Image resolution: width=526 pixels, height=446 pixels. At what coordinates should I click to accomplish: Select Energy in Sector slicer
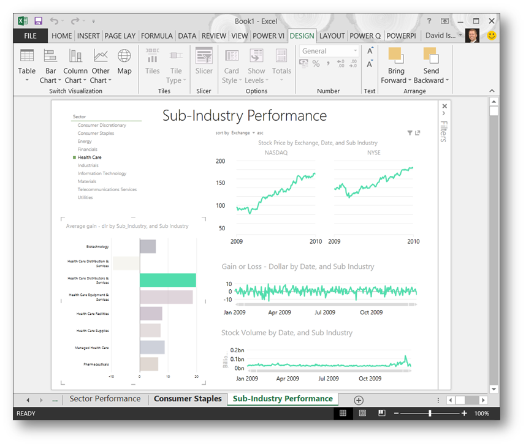pyautogui.click(x=85, y=141)
